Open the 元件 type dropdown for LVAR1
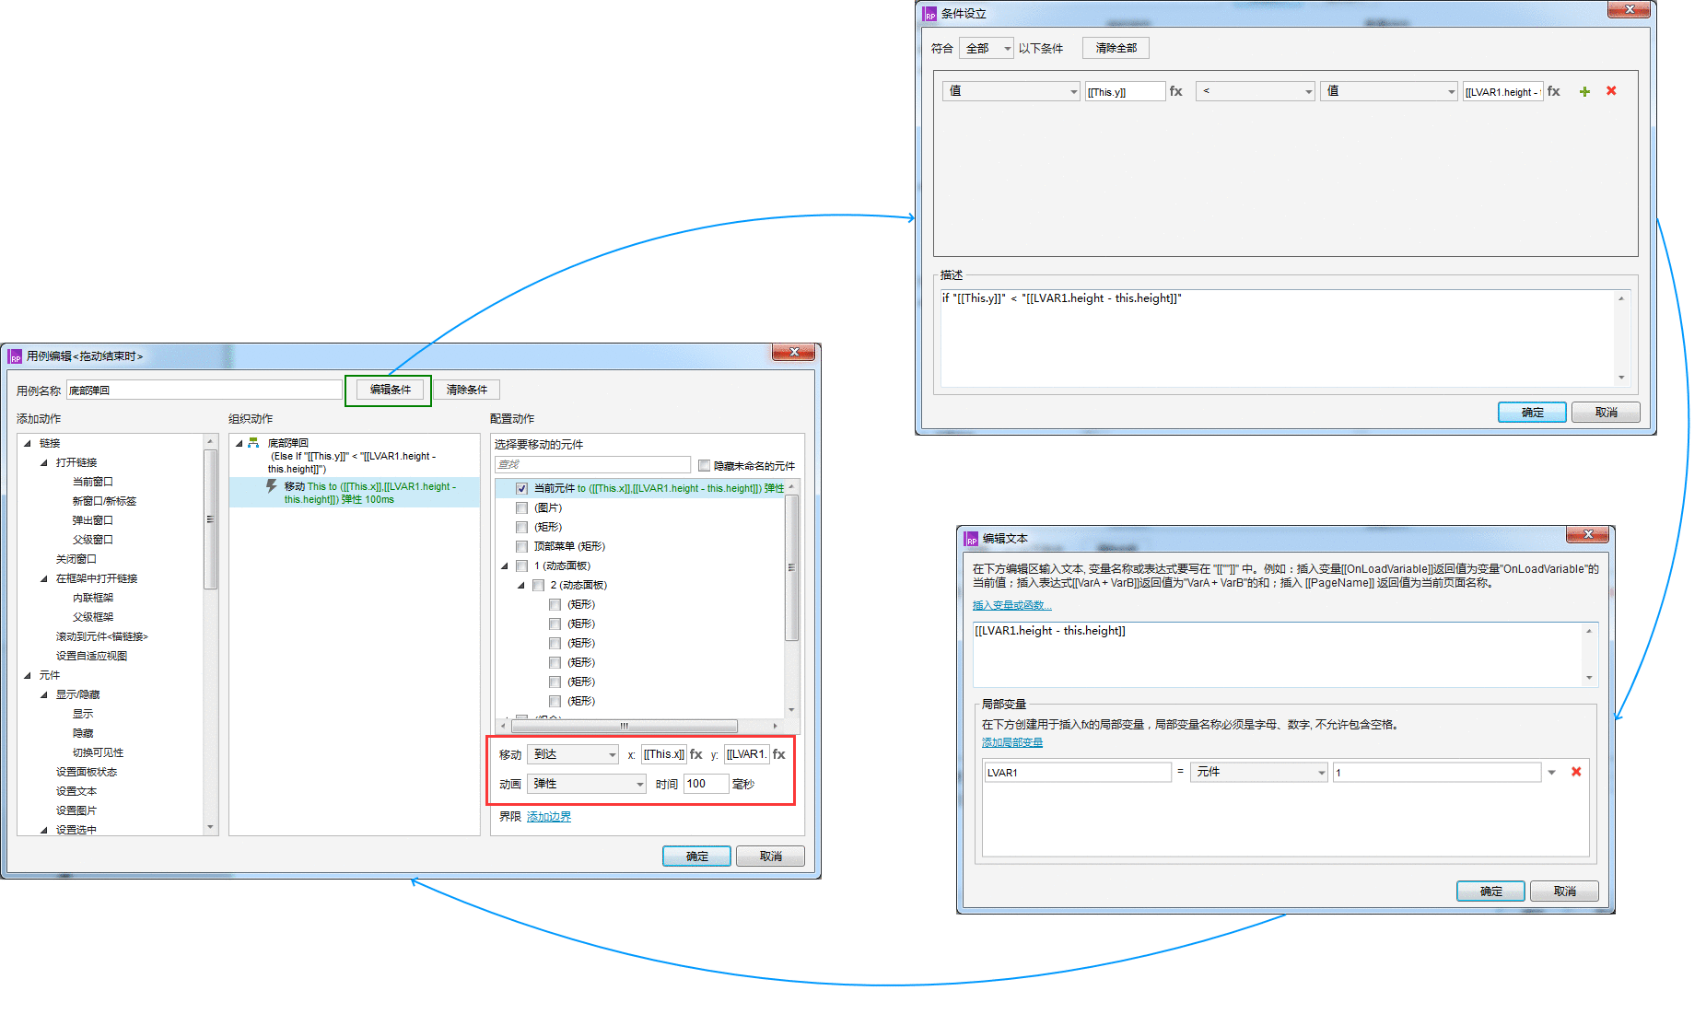Viewport: 1706px width, 1014px height. tap(1259, 772)
